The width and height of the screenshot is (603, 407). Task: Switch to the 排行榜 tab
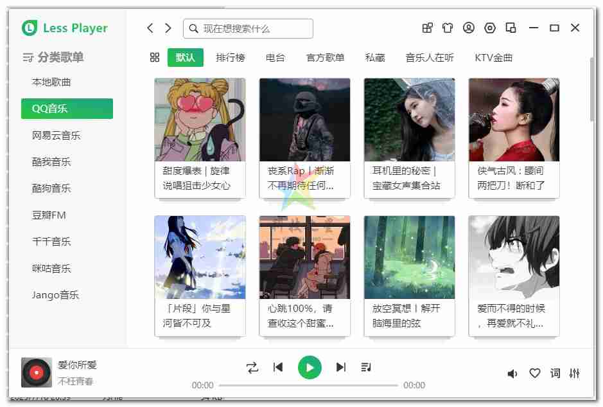tap(231, 57)
